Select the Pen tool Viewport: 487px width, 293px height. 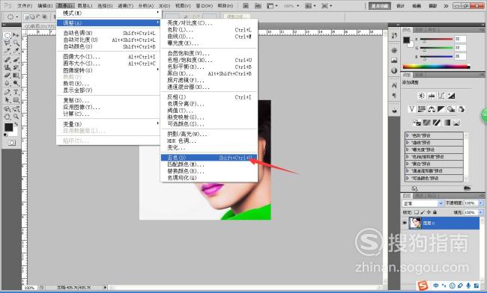click(7, 92)
